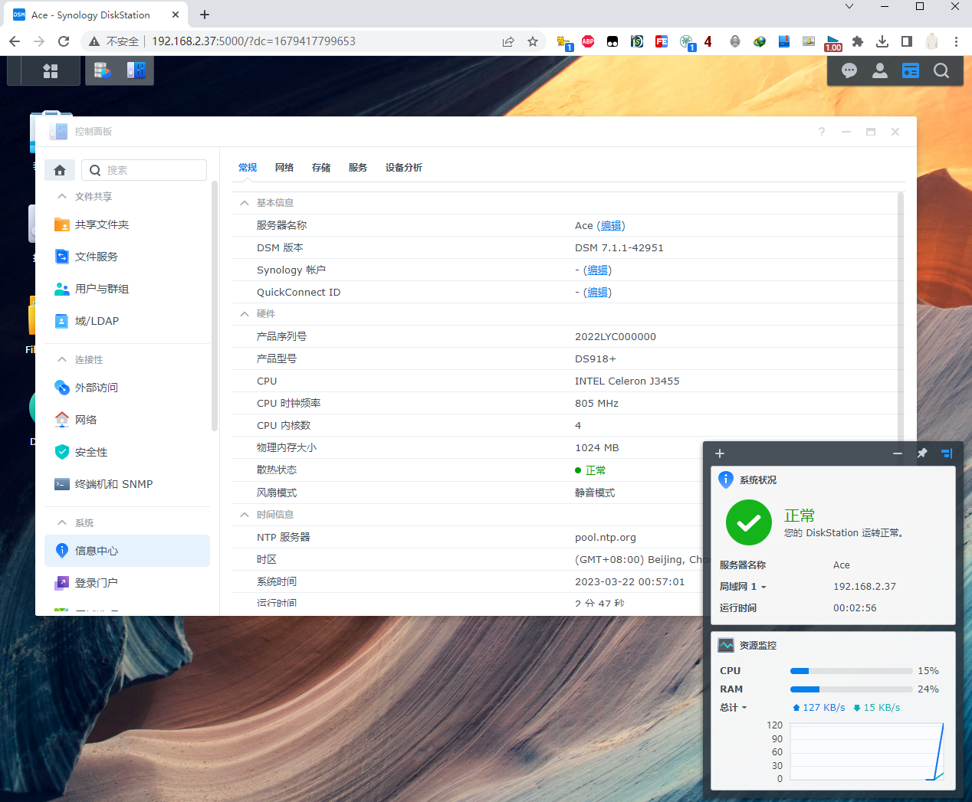Click CPU value INTEL Celeron J3455
Image resolution: width=972 pixels, height=802 pixels.
(627, 381)
